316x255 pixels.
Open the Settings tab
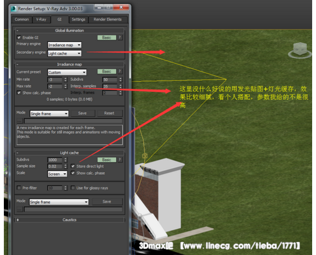[78, 19]
